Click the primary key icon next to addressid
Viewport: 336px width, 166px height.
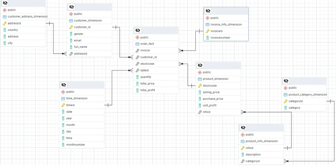5,23
